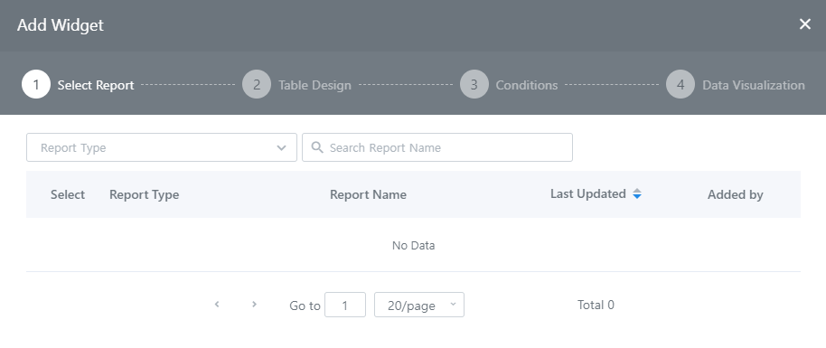Click step 1 circle icon
The height and width of the screenshot is (348, 826).
point(36,84)
